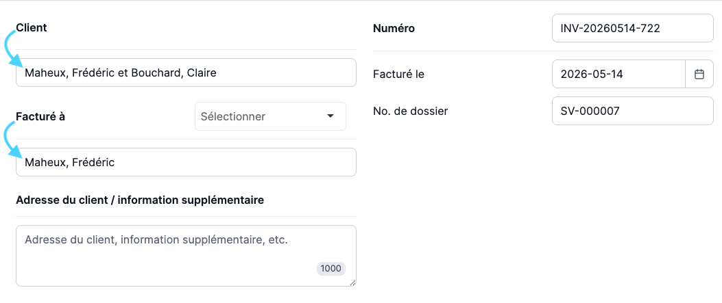Click the Adresse du client heading
This screenshot has width=722, height=303.
click(x=140, y=200)
